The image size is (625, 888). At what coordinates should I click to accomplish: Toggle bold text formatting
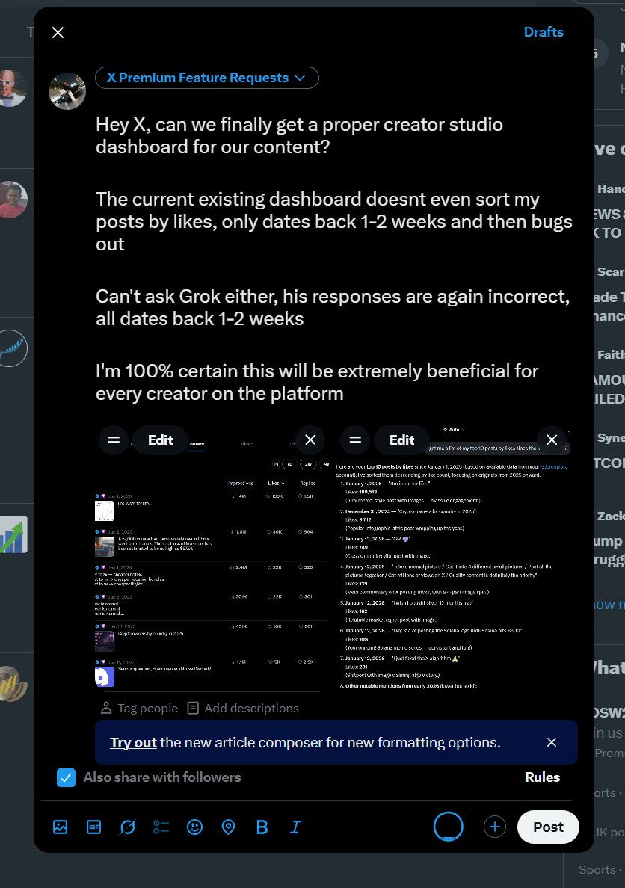pos(262,827)
